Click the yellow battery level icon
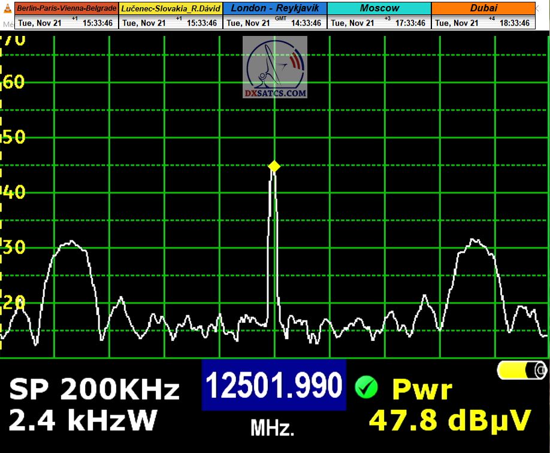The image size is (550, 453). (522, 370)
